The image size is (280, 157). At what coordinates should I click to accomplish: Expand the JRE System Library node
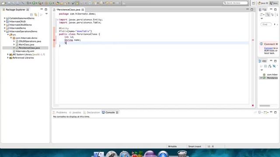point(8,54)
